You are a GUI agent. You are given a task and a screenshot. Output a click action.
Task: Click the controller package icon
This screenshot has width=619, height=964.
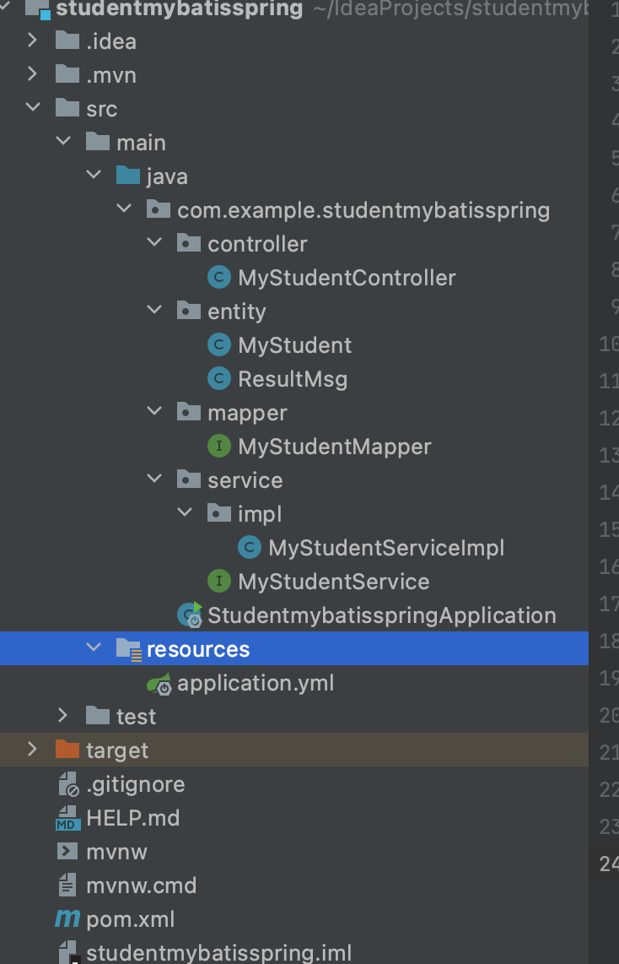[x=189, y=243]
